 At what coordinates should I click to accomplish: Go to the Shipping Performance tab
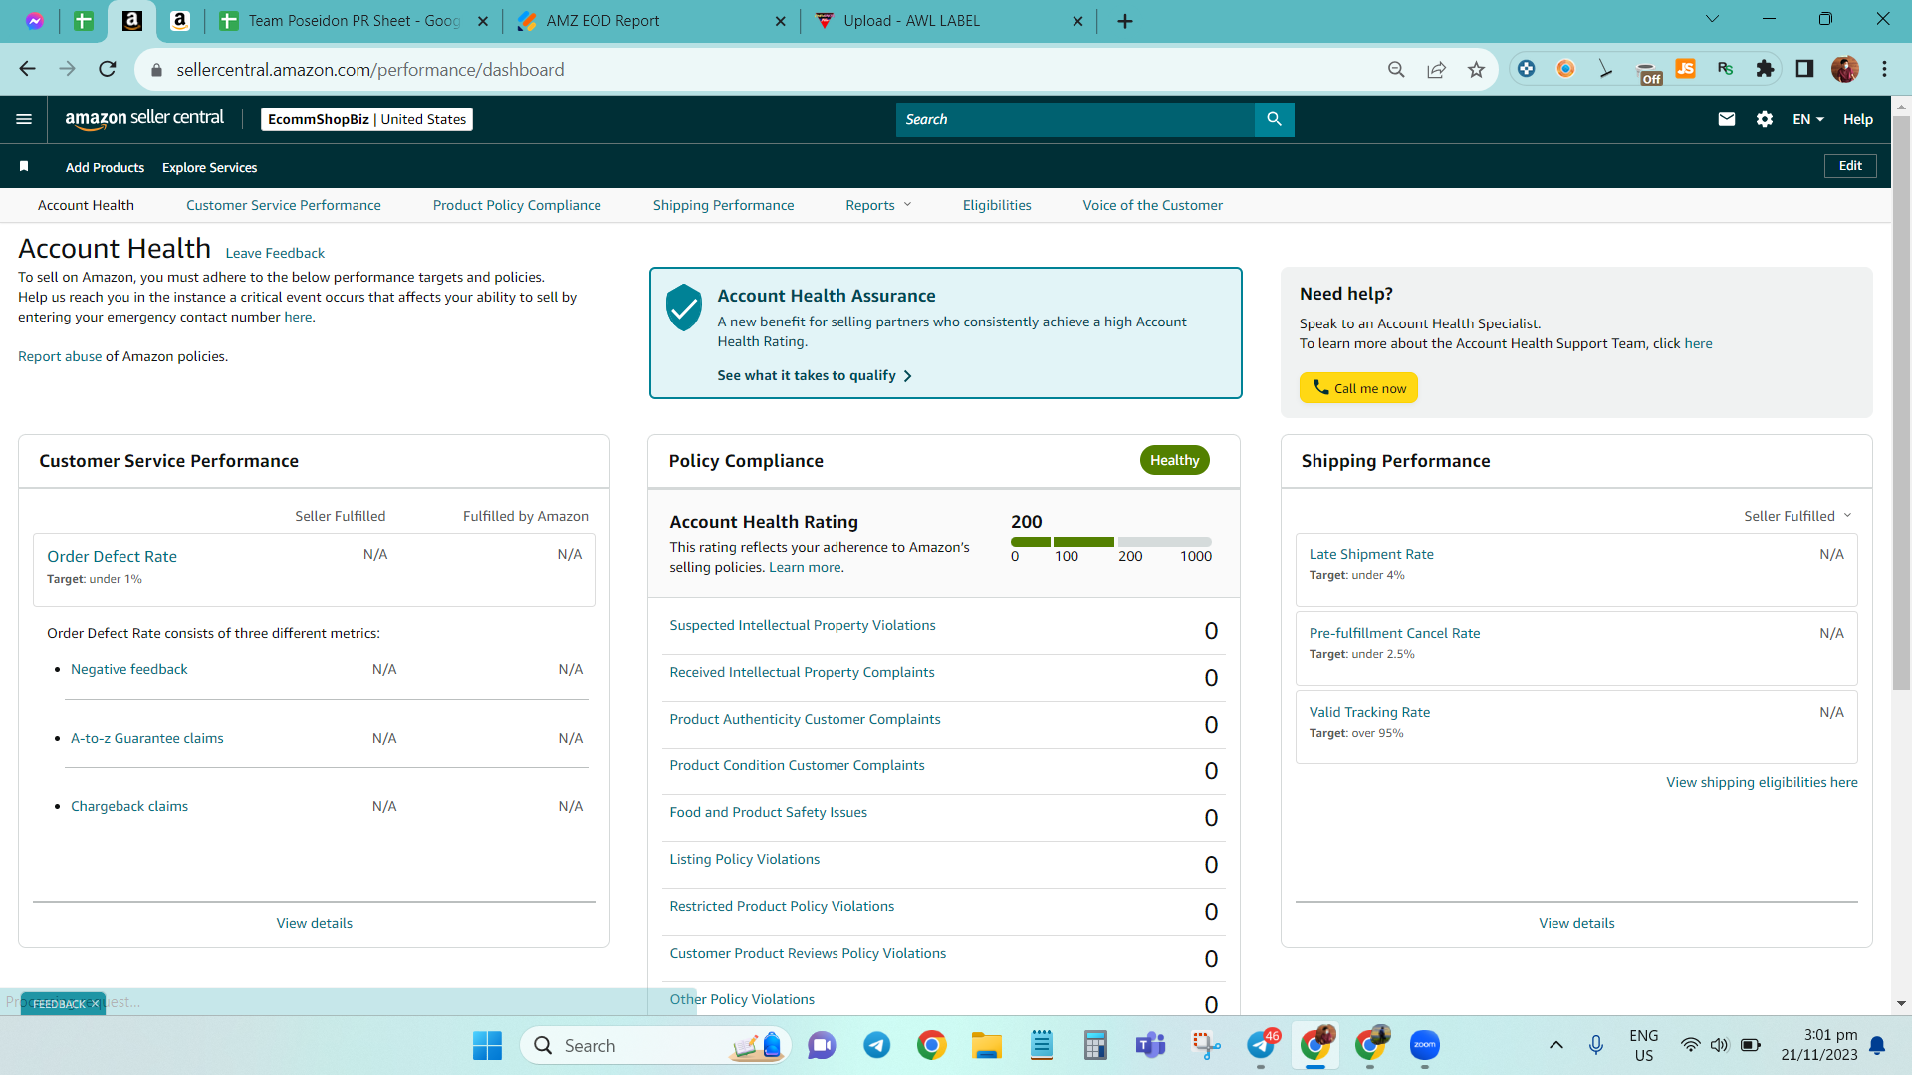click(724, 205)
